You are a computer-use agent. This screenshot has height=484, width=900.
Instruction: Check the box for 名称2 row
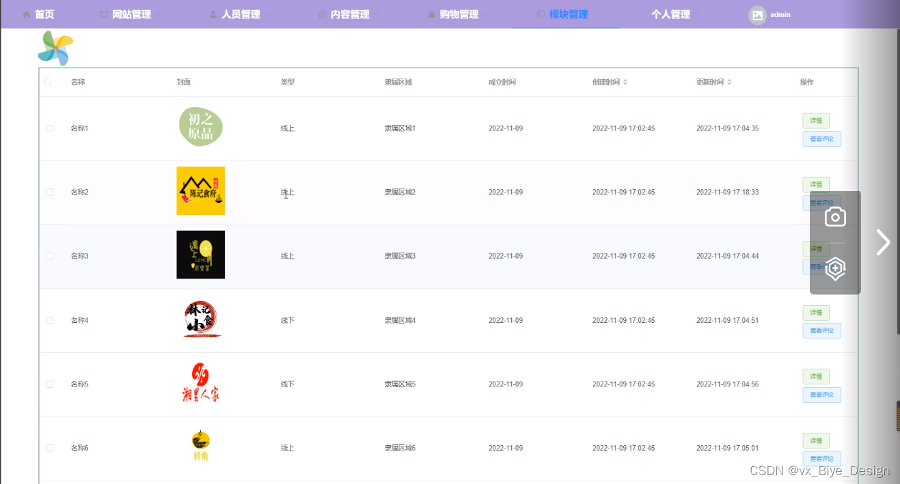point(49,193)
